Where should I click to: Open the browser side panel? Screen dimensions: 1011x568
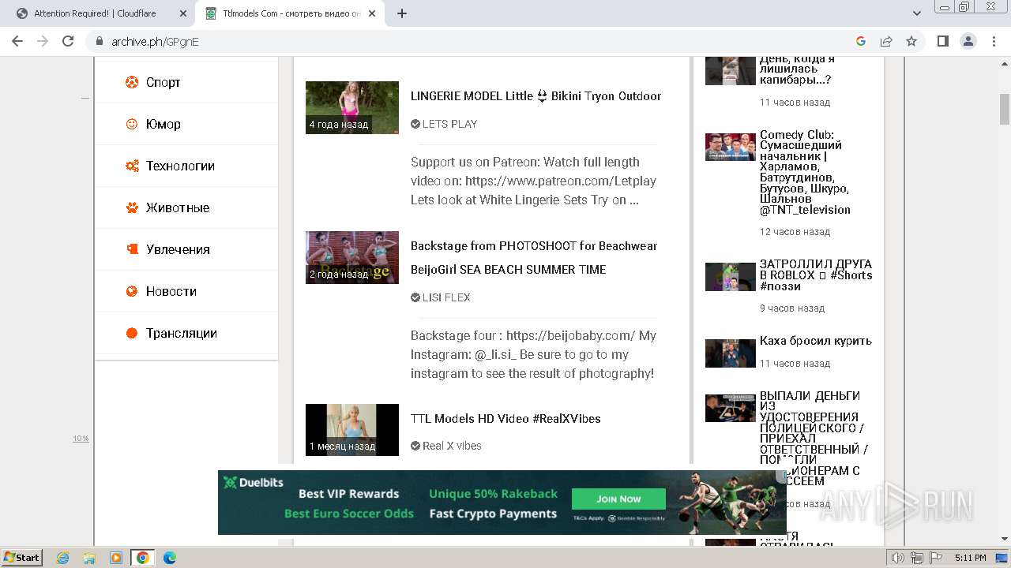tap(942, 41)
